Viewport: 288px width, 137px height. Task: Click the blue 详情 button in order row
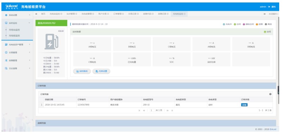click(x=244, y=105)
